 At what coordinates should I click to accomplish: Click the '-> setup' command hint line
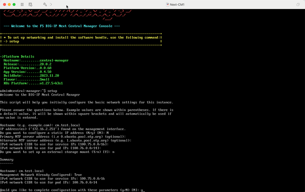click(11, 41)
